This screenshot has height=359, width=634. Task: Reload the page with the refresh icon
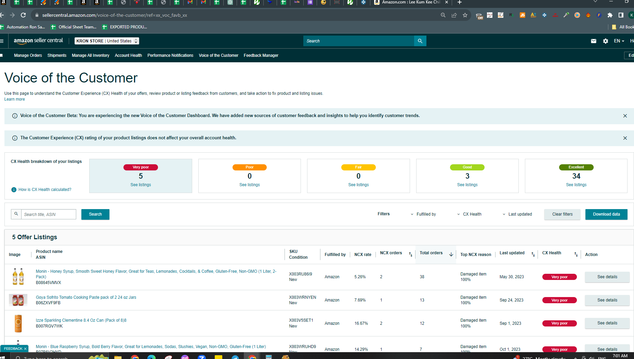(x=23, y=15)
